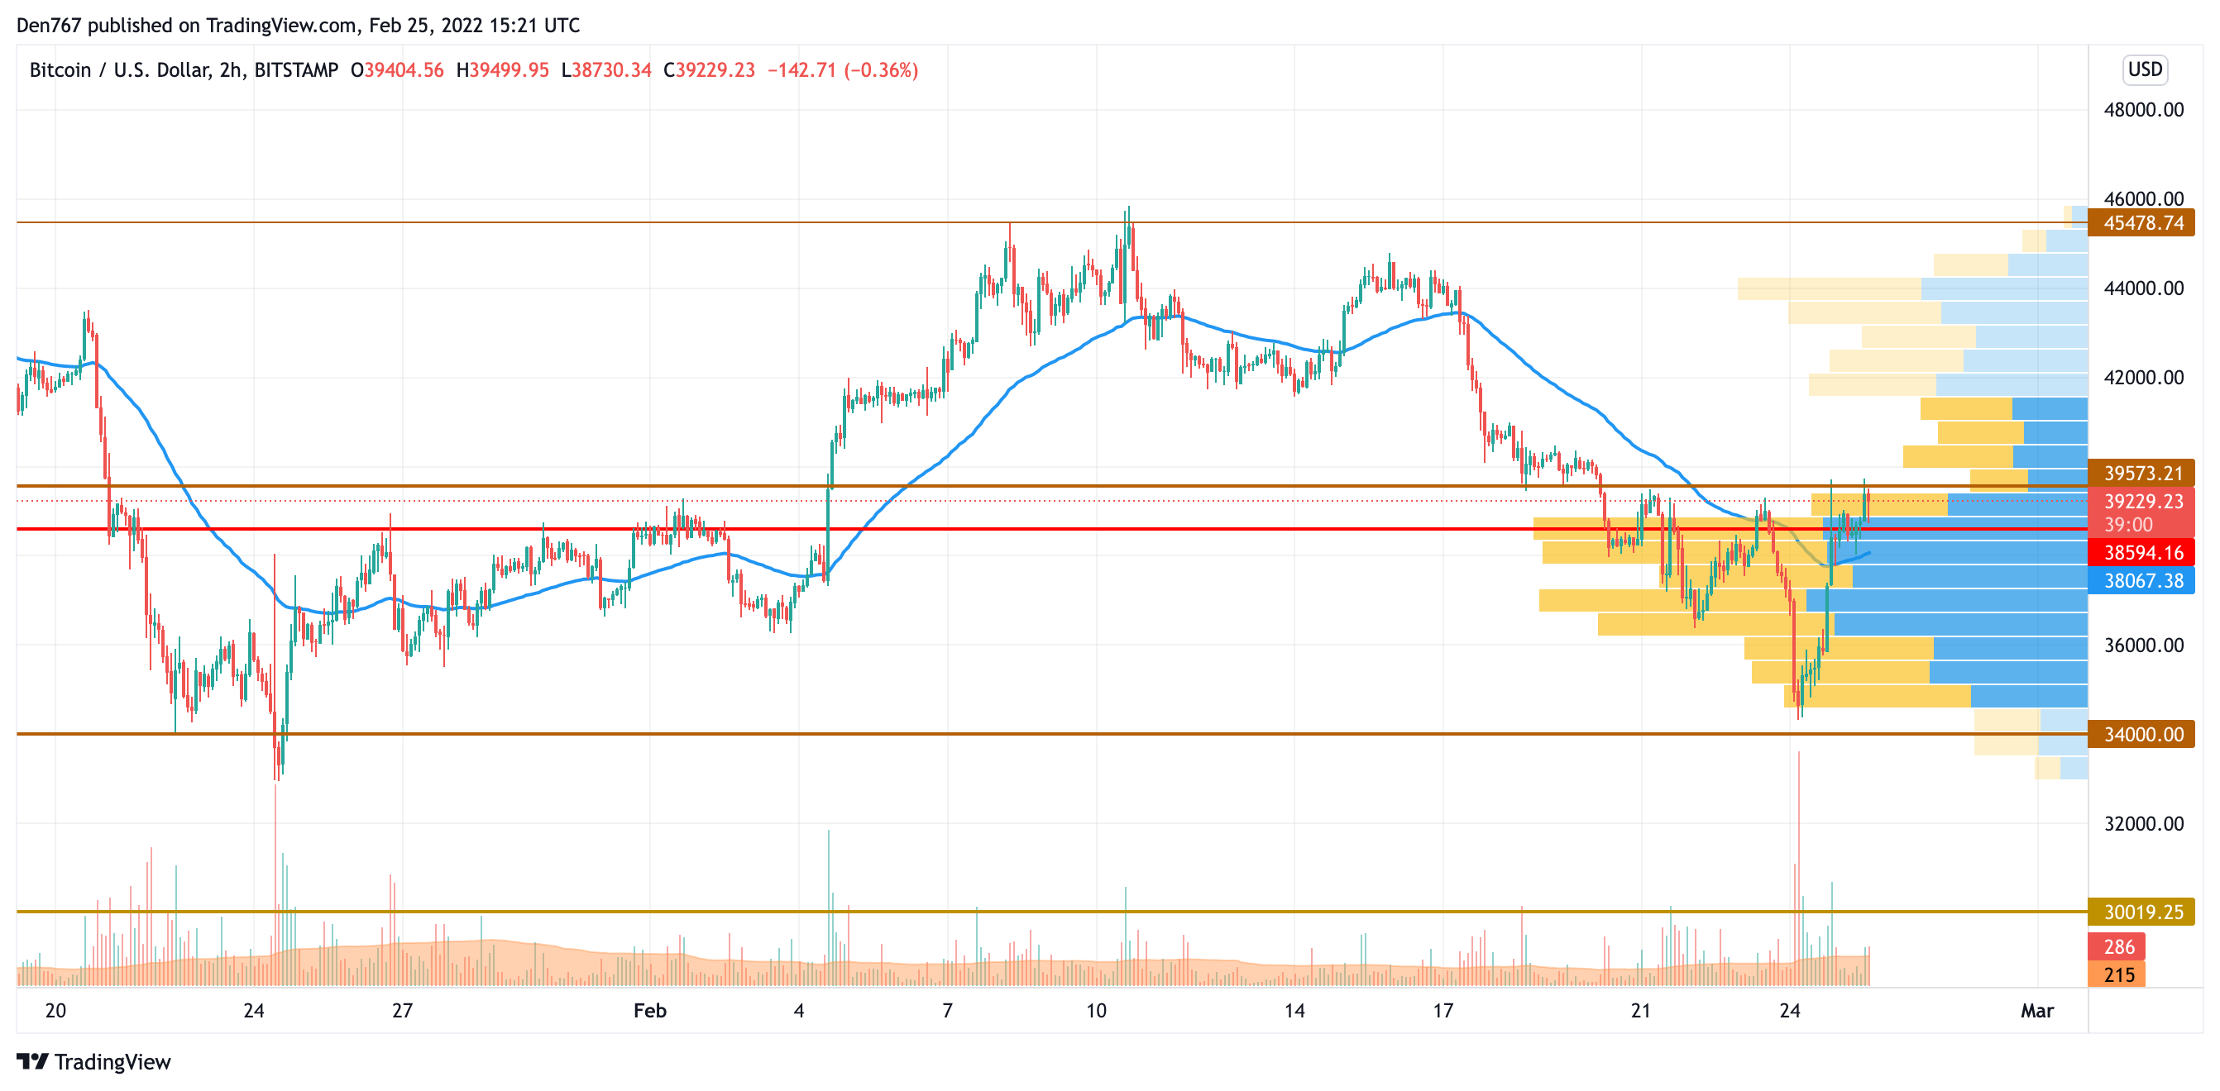Click the USD currency button
Screen dimensions: 2220x1091
pos(2144,69)
